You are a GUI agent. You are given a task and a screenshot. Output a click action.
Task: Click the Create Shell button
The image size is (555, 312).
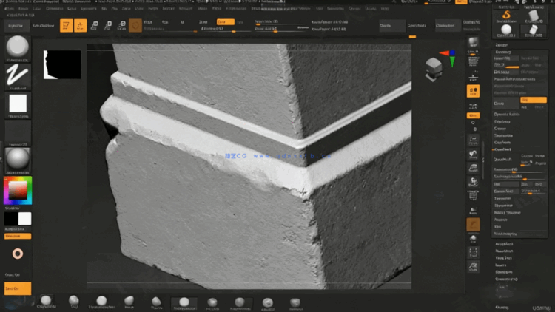506,191
